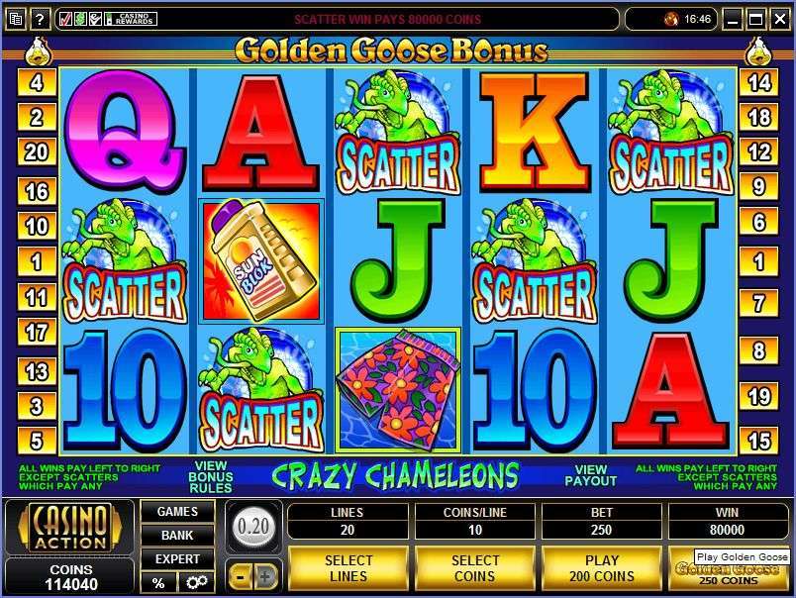This screenshot has height=598, width=796.
Task: Click Select Lines button
Action: click(x=348, y=568)
